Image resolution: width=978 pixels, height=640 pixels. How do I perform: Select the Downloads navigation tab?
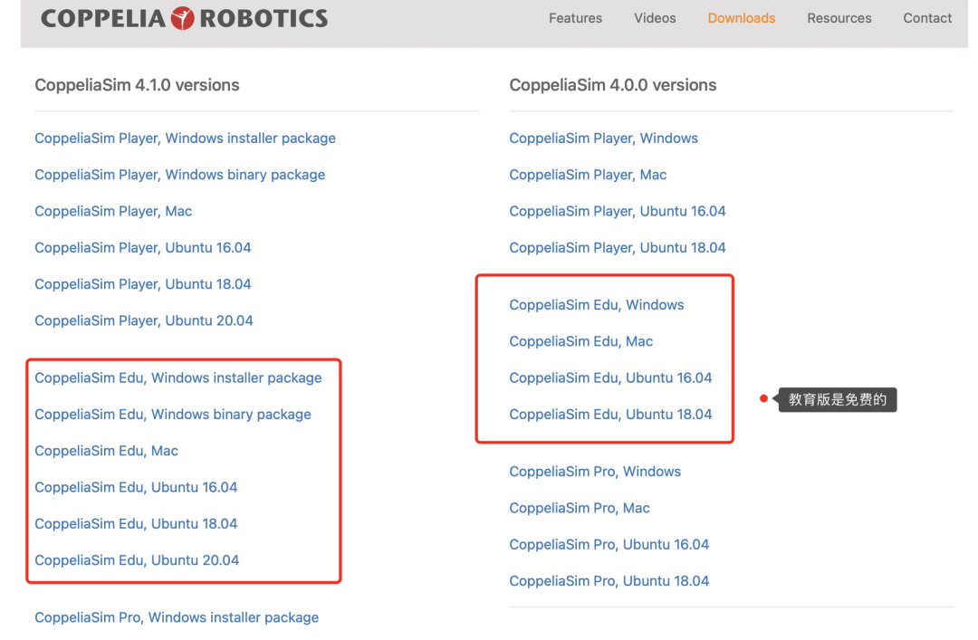[741, 18]
